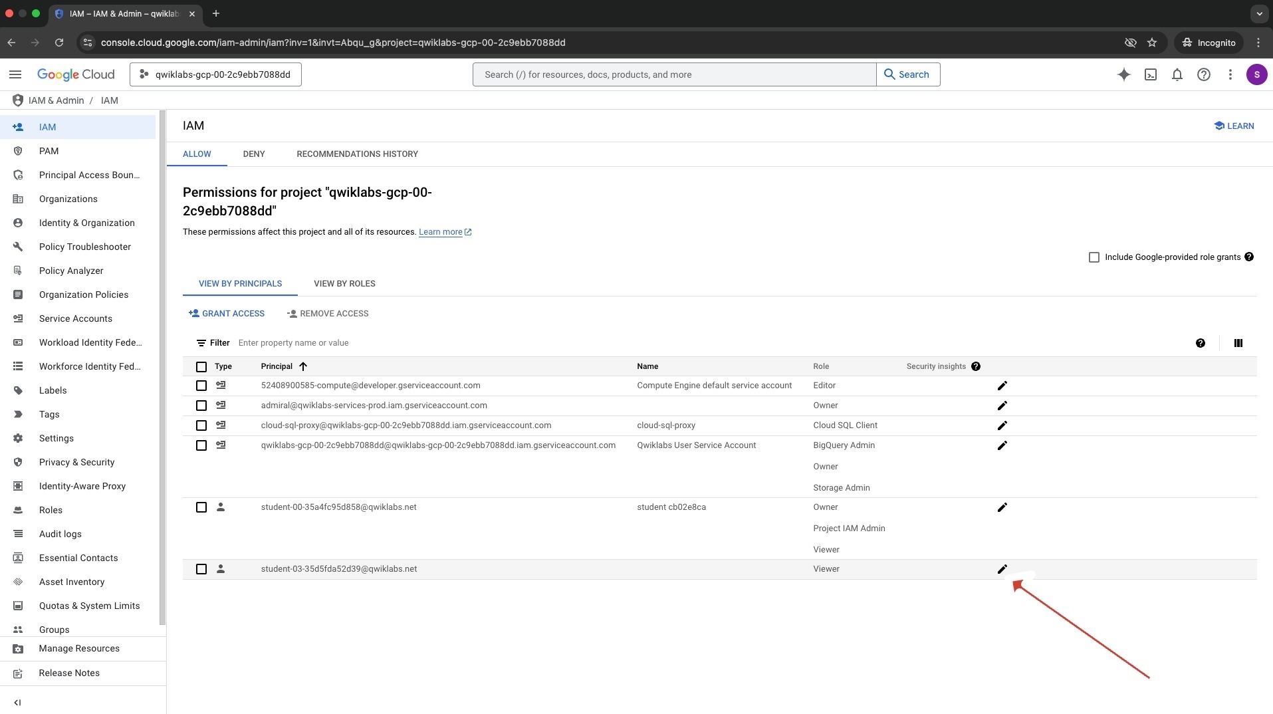Check the admiral@qwiklabs-services-prod row checkbox
The height and width of the screenshot is (714, 1273).
click(x=201, y=406)
